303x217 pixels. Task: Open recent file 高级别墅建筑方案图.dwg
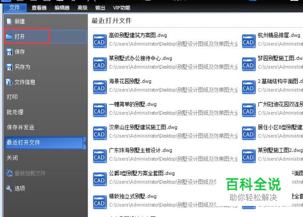tap(138, 35)
